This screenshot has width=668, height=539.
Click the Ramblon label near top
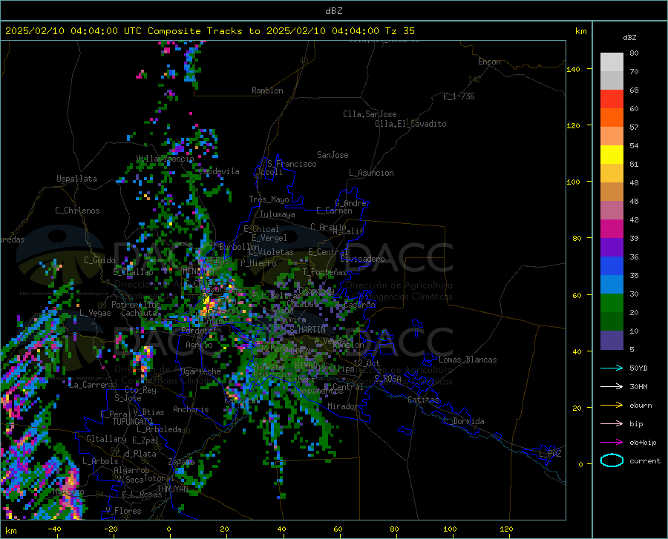[267, 90]
